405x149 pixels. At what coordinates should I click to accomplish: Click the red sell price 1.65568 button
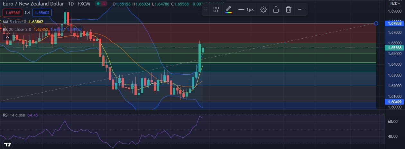13,13
